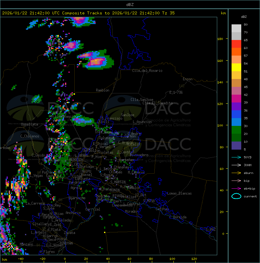Click the '50YD' legend label

247,157
